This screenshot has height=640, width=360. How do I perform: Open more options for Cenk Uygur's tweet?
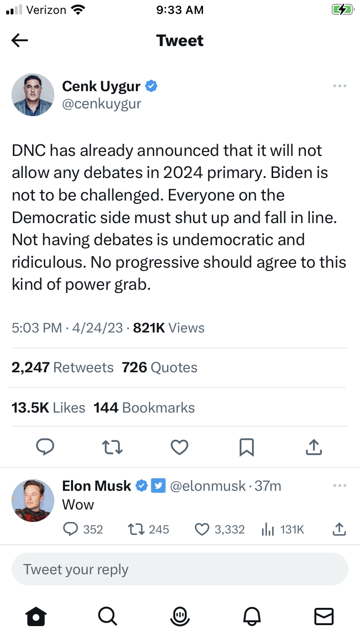339,86
